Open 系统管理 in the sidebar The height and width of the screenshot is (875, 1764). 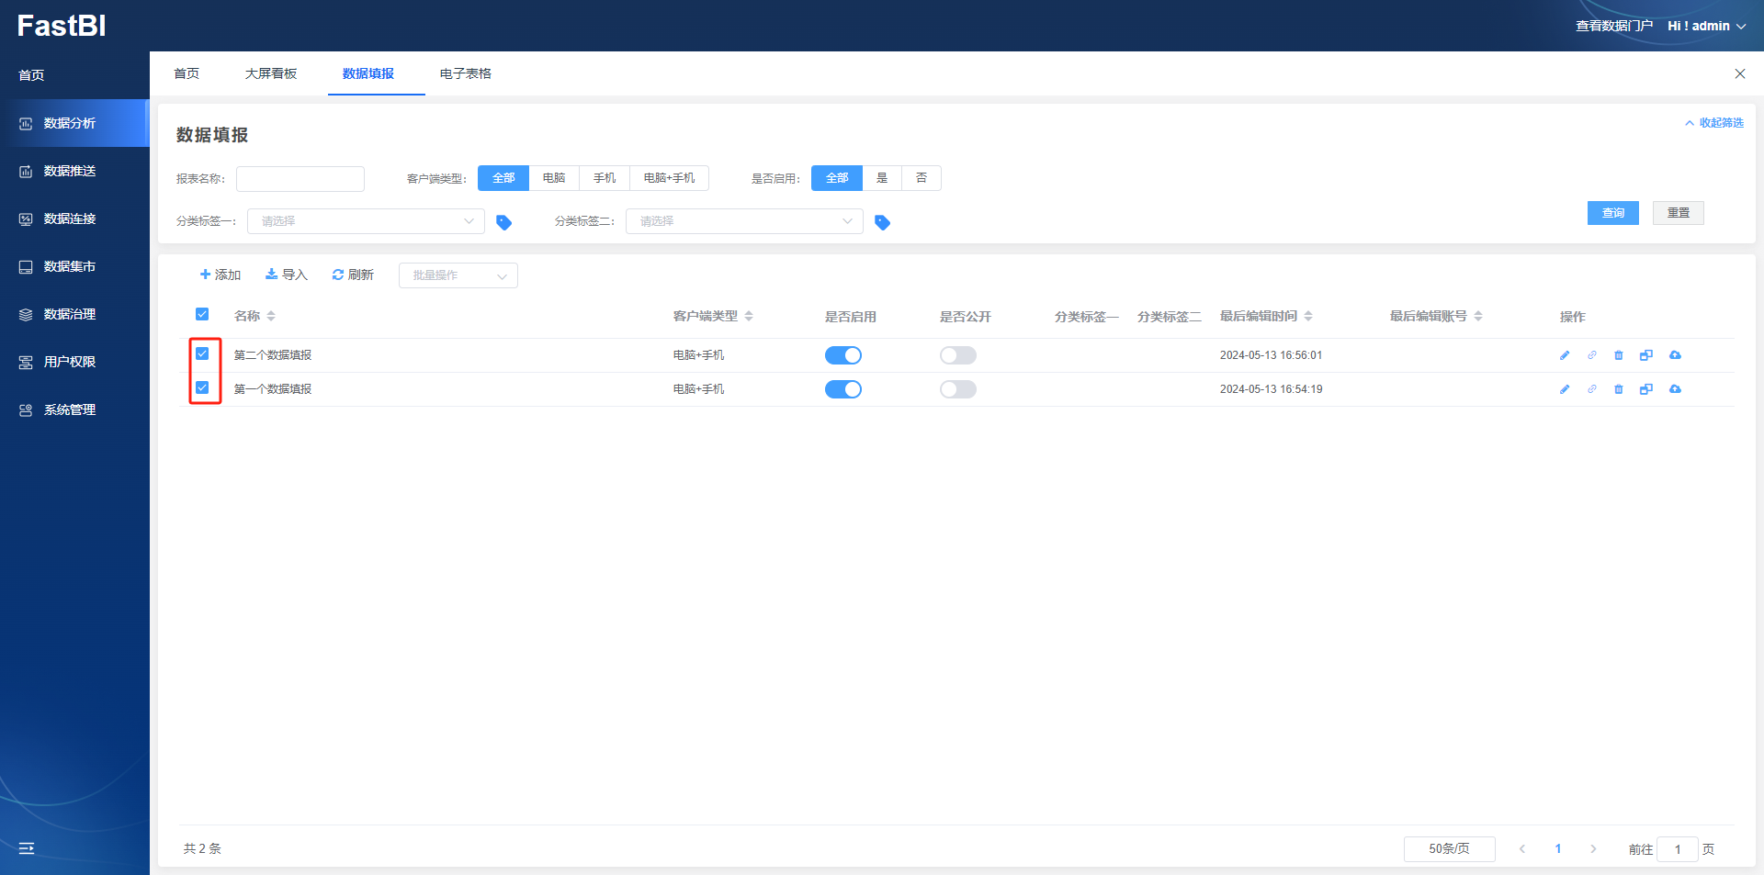click(73, 409)
